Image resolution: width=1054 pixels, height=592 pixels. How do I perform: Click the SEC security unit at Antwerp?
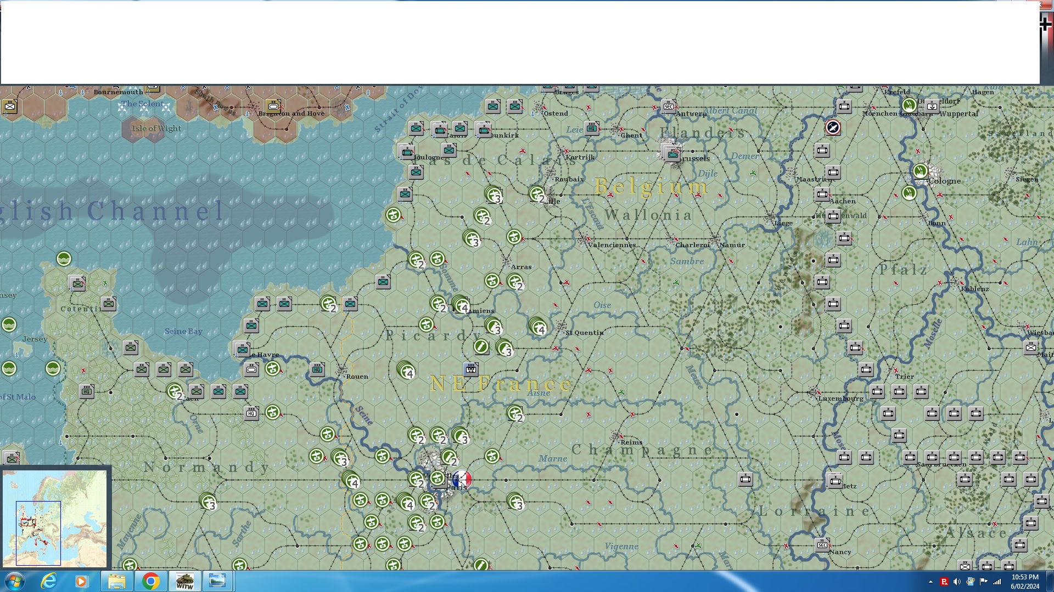(669, 106)
